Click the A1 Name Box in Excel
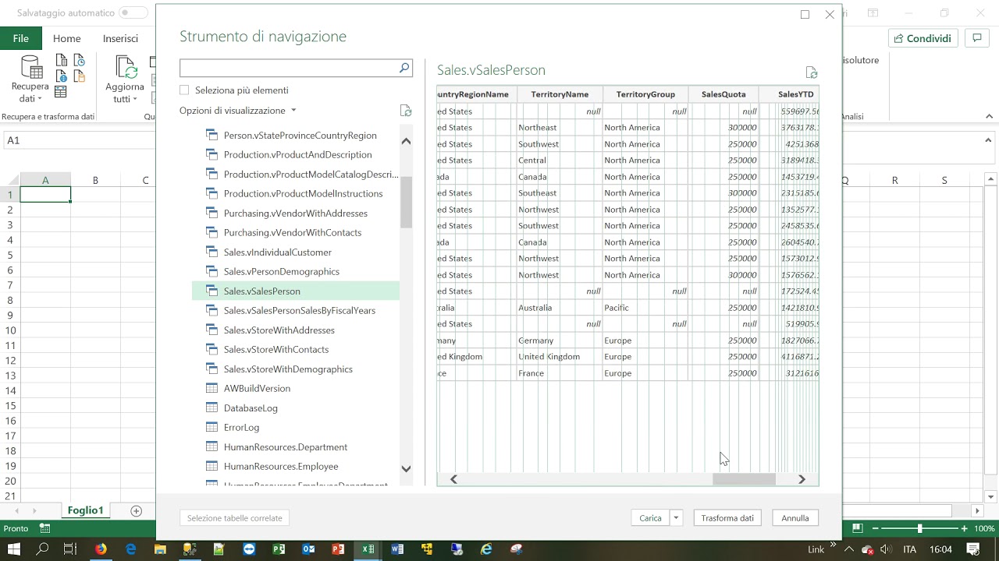 pos(78,140)
